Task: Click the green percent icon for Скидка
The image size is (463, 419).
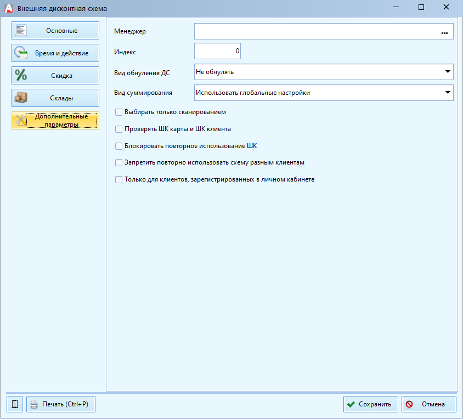Action: coord(21,75)
